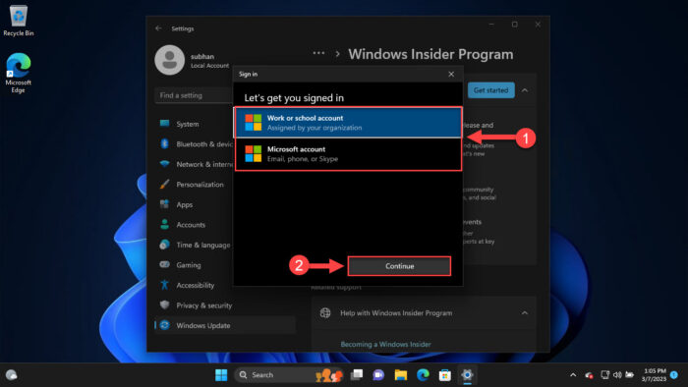
Task: Click the Personalization brush icon
Action: tap(164, 184)
